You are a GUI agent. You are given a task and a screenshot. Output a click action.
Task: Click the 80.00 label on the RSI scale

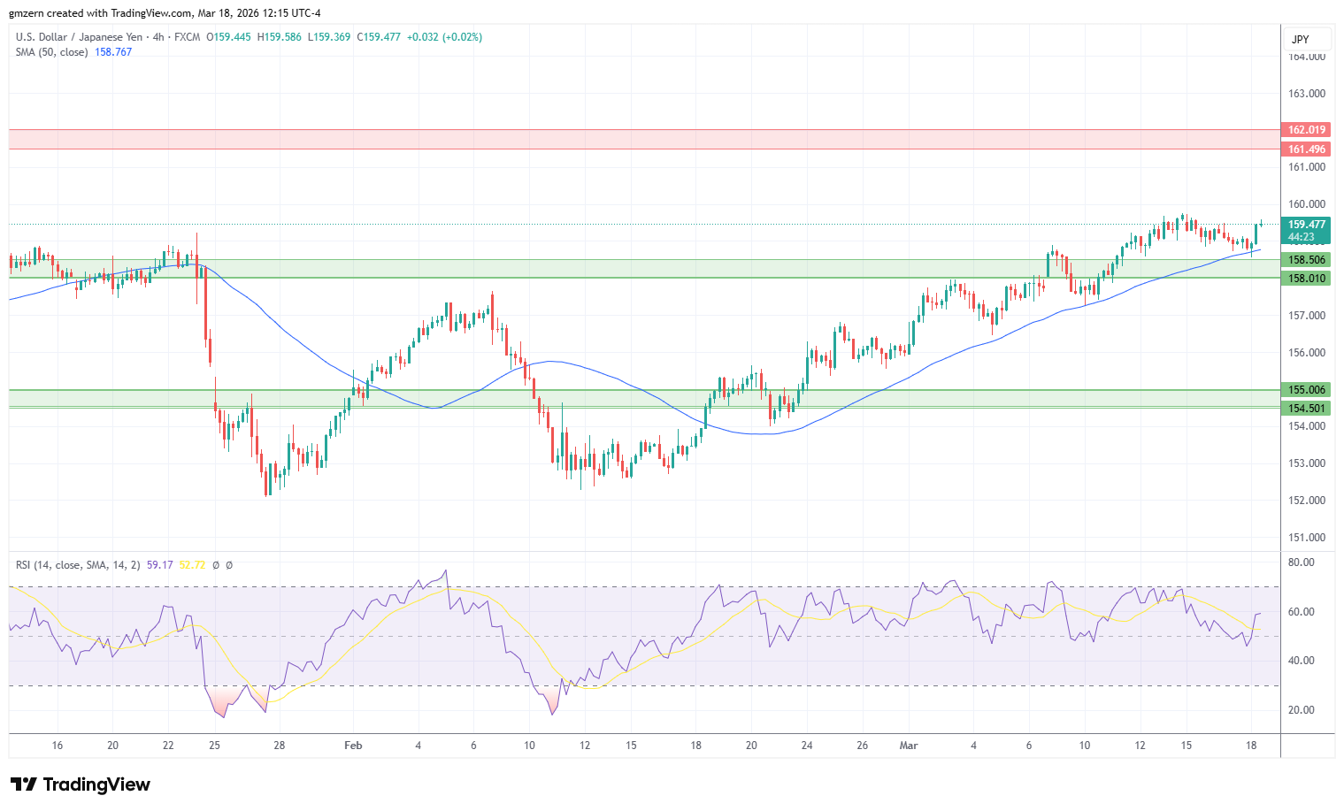click(x=1302, y=562)
